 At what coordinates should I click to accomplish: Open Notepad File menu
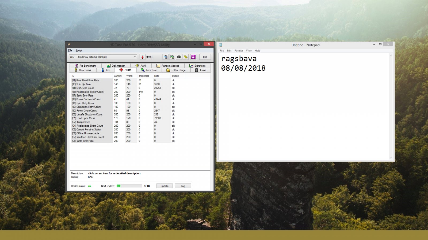pos(222,51)
